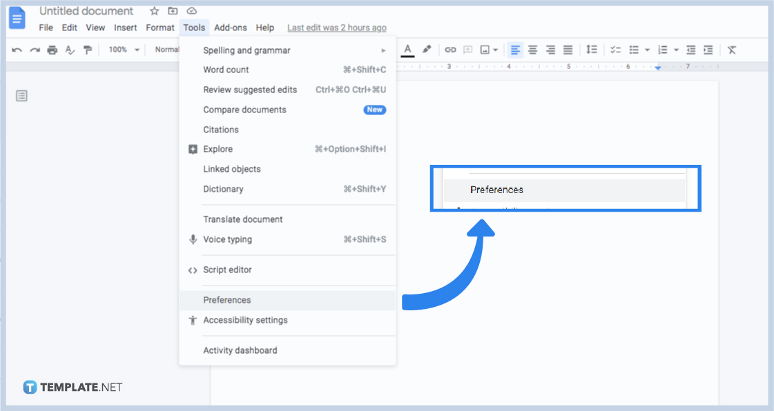Insert a link using the link icon
Viewport: 774px width, 411px height.
point(450,50)
